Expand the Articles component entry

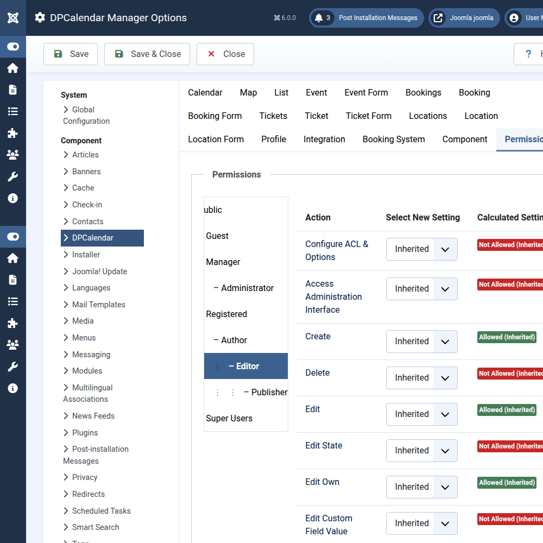(85, 154)
